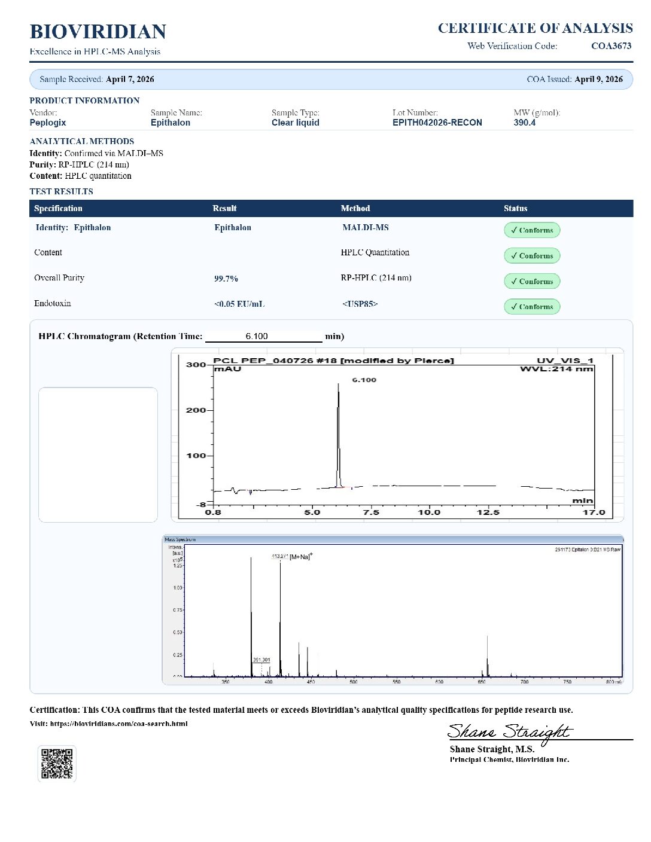Click the QR code image
The image size is (651, 842).
point(57,764)
